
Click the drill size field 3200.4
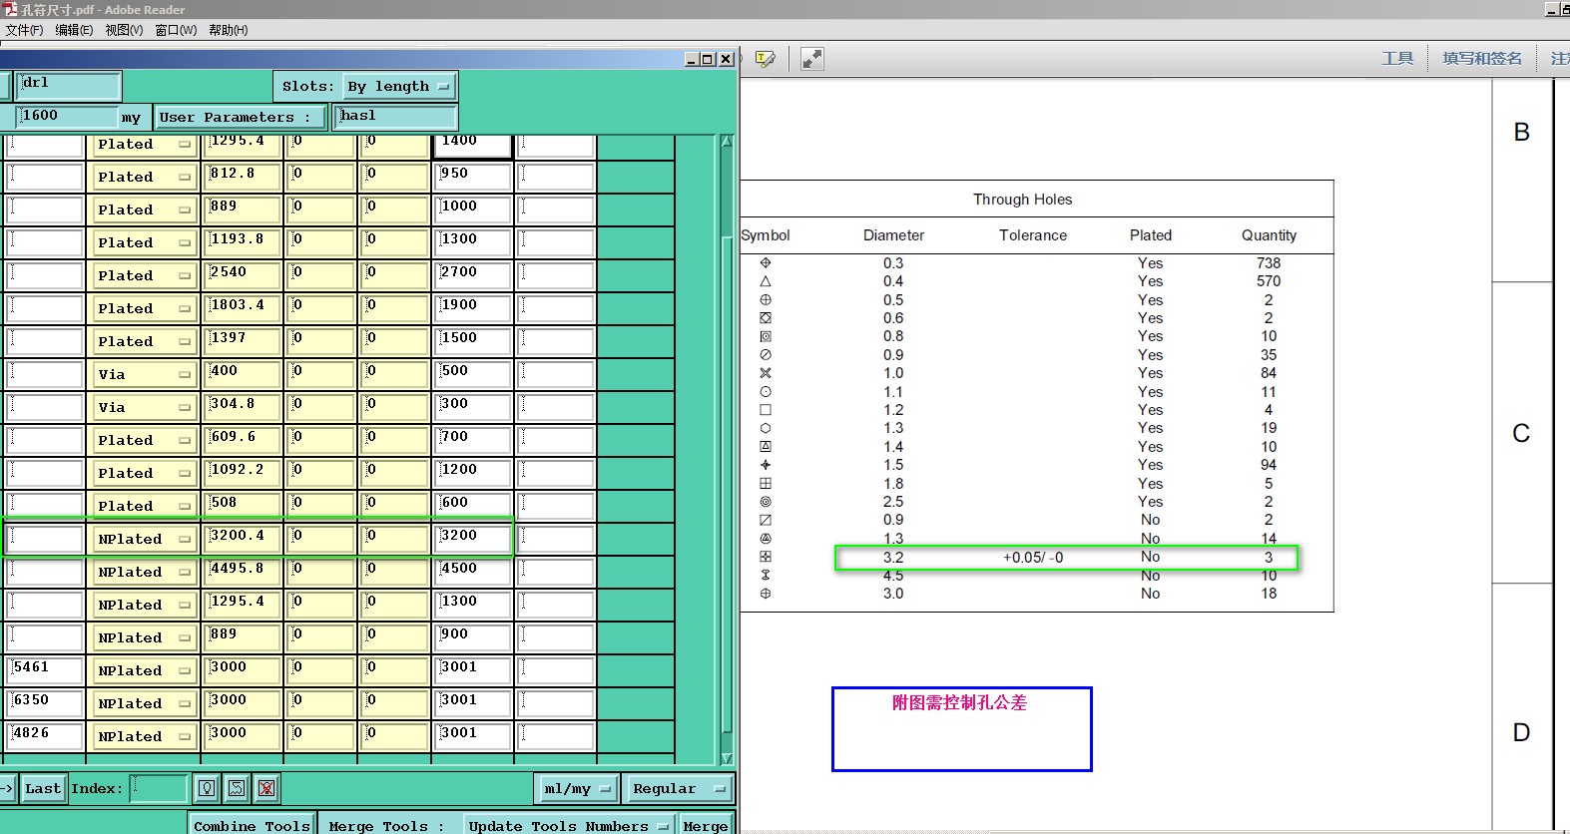coord(243,539)
